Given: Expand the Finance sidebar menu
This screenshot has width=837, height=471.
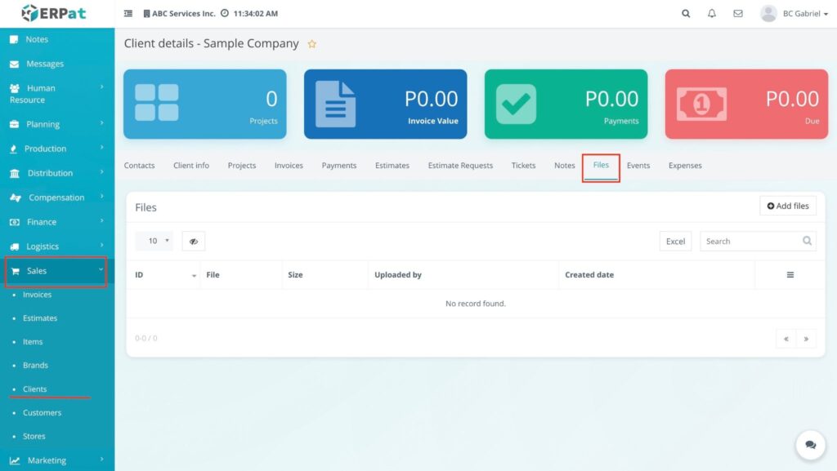Looking at the screenshot, I should click(x=56, y=222).
